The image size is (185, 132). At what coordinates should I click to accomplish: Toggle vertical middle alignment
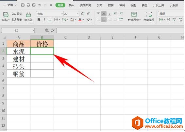[104, 14]
